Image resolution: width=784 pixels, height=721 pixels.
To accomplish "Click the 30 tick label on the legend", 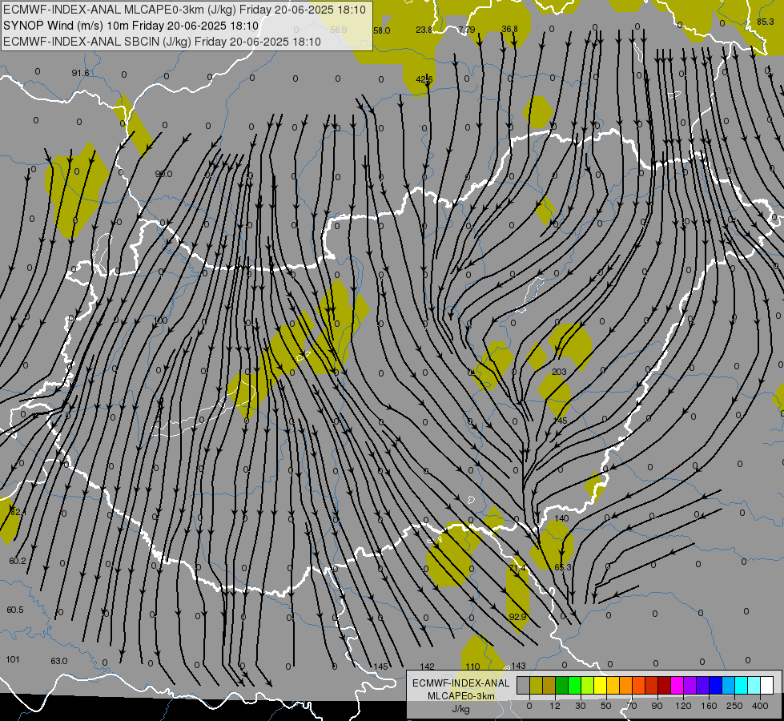I will (x=581, y=706).
